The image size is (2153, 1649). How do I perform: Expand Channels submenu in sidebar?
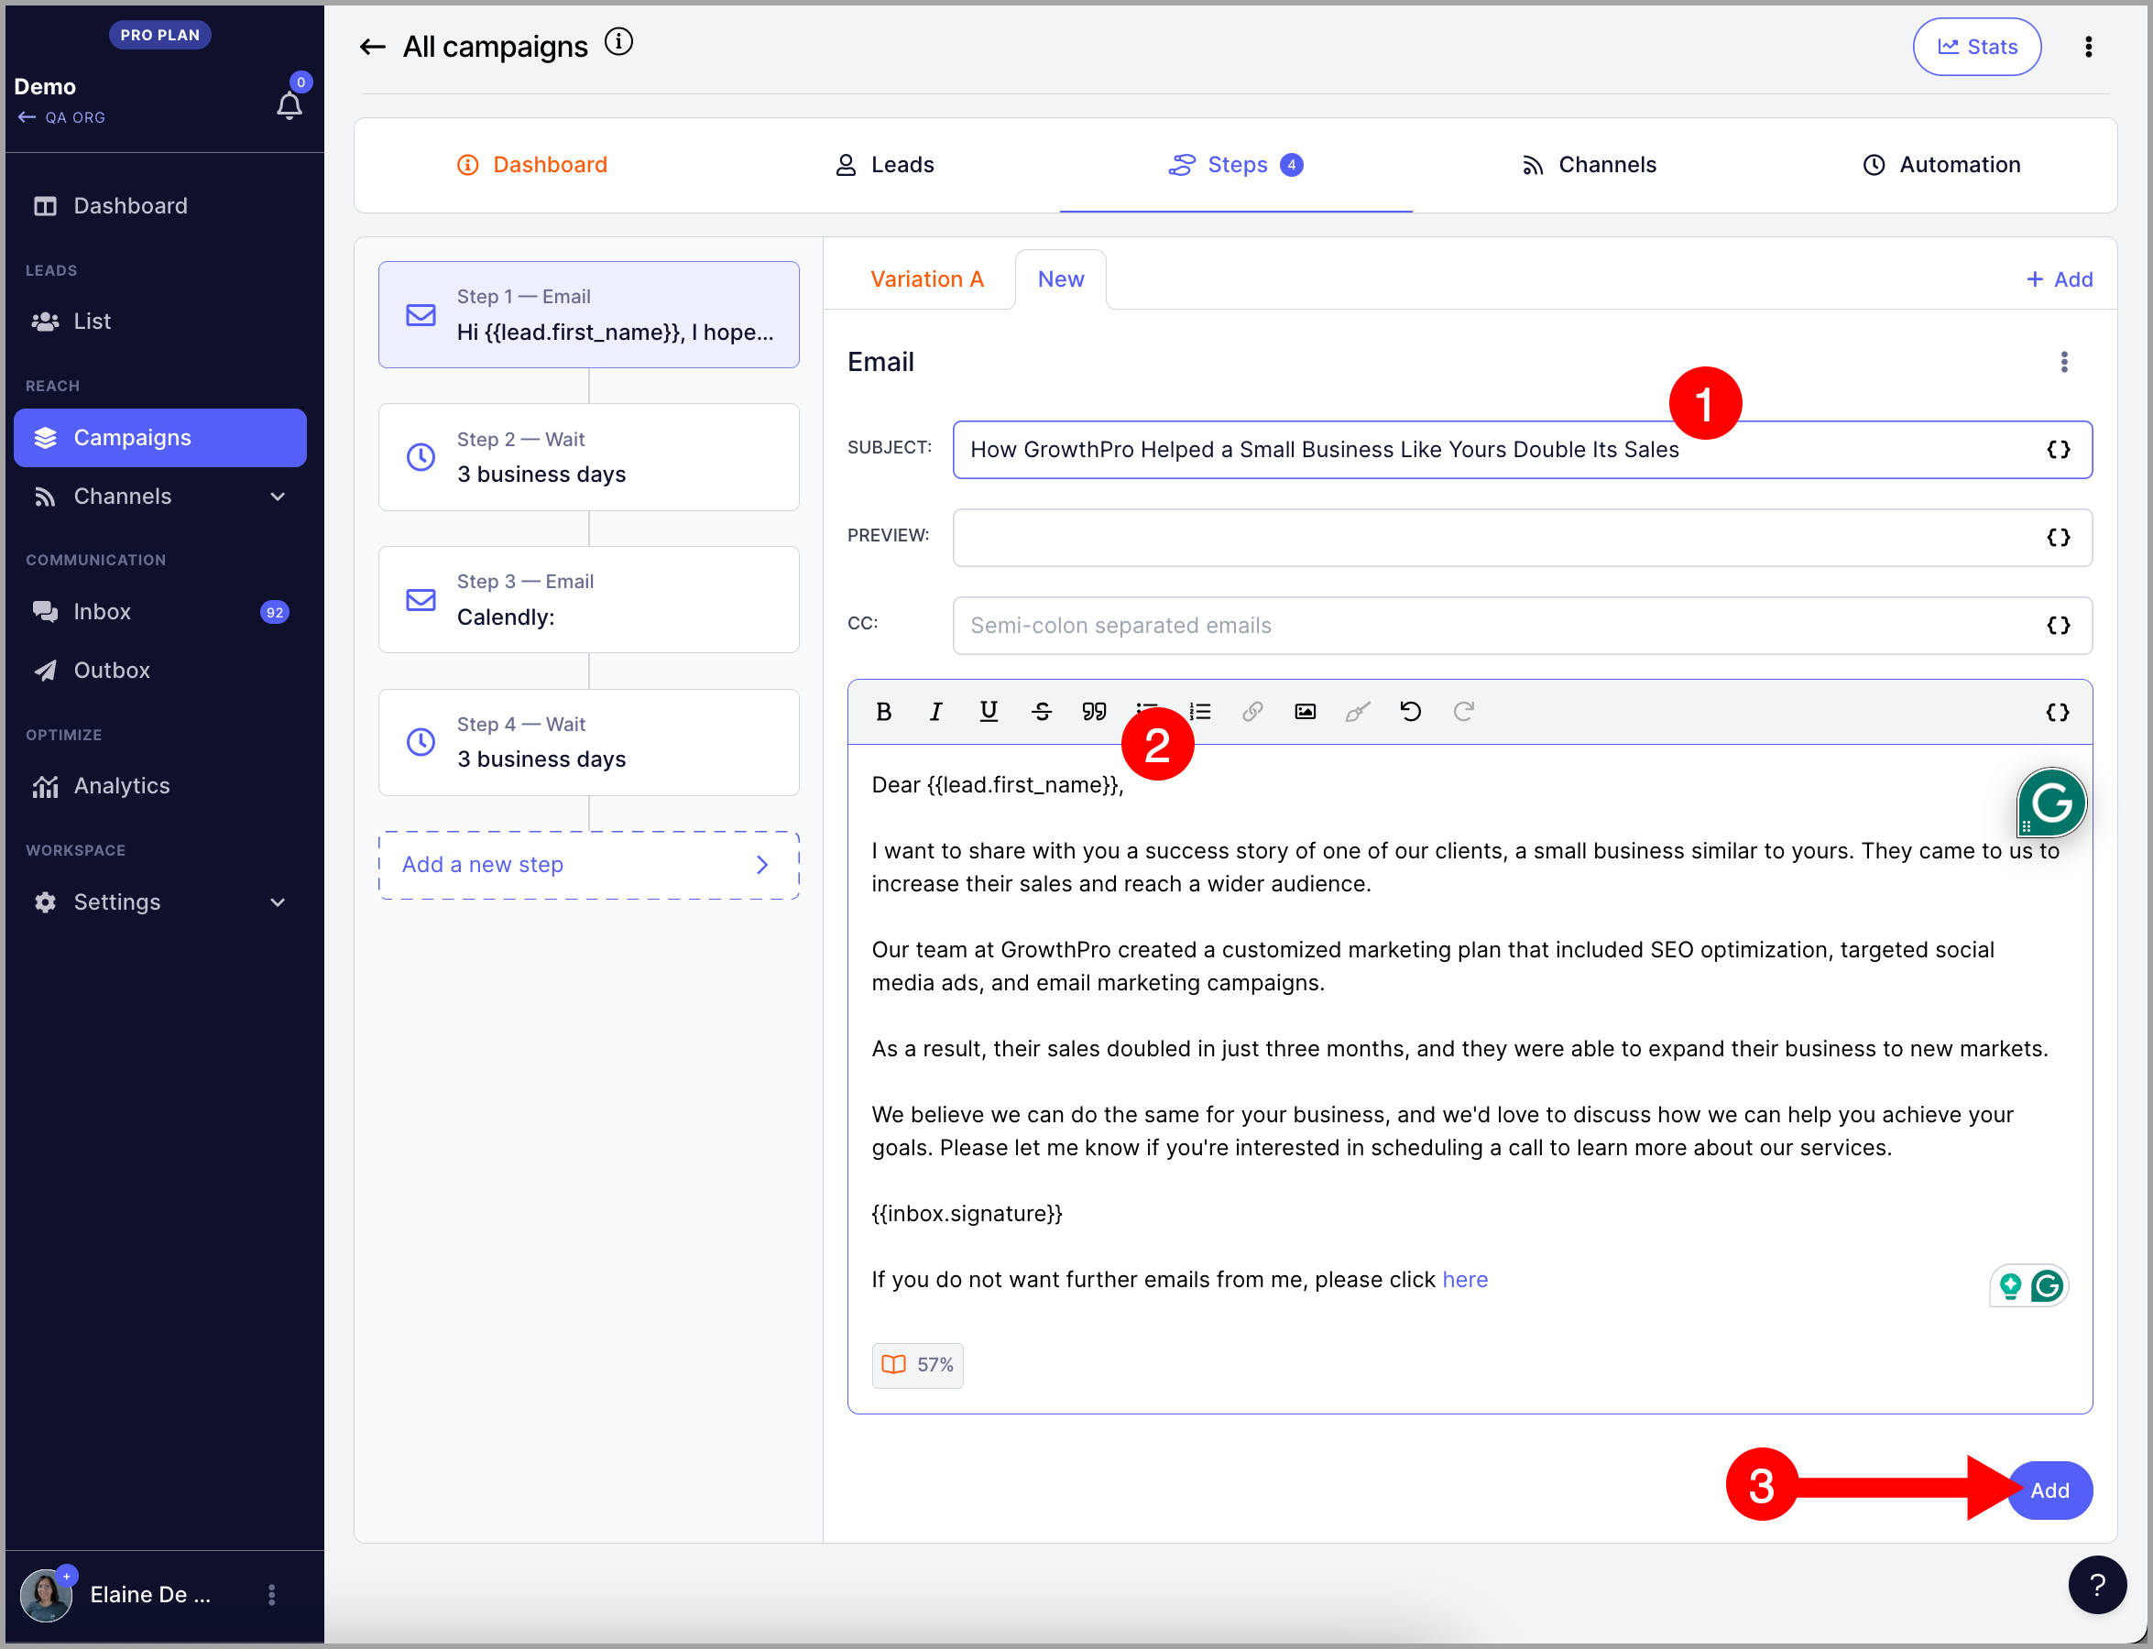[x=278, y=497]
